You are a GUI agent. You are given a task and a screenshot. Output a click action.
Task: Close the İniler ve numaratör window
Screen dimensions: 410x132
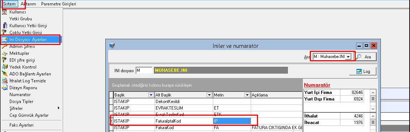click(x=374, y=46)
